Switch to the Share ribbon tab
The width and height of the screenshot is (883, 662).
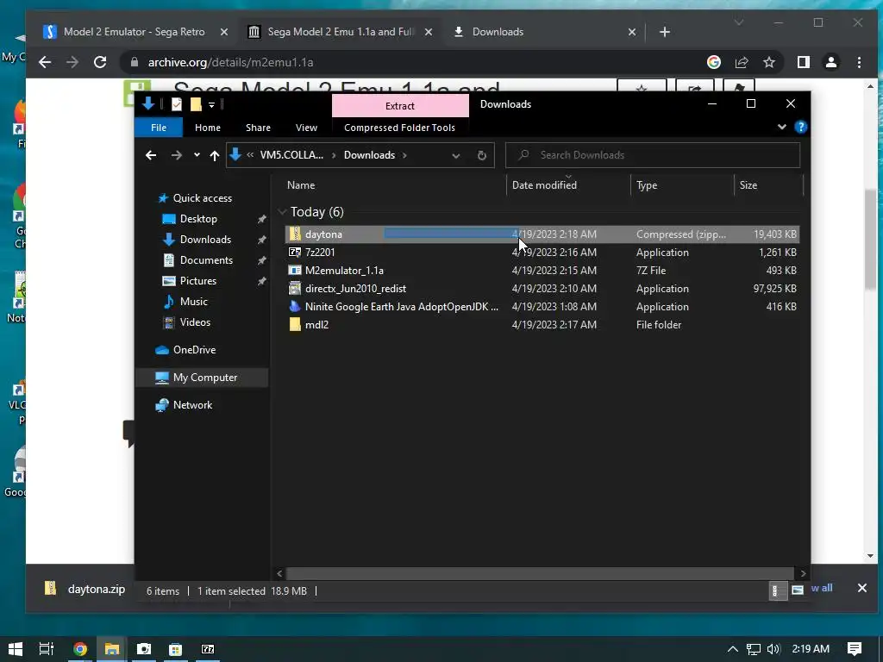click(x=258, y=128)
